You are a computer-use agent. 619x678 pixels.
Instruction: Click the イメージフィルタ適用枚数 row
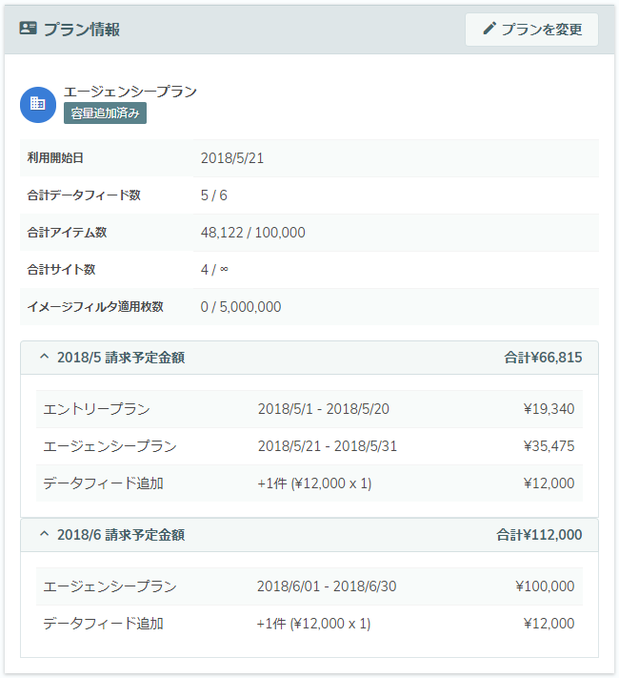click(309, 307)
